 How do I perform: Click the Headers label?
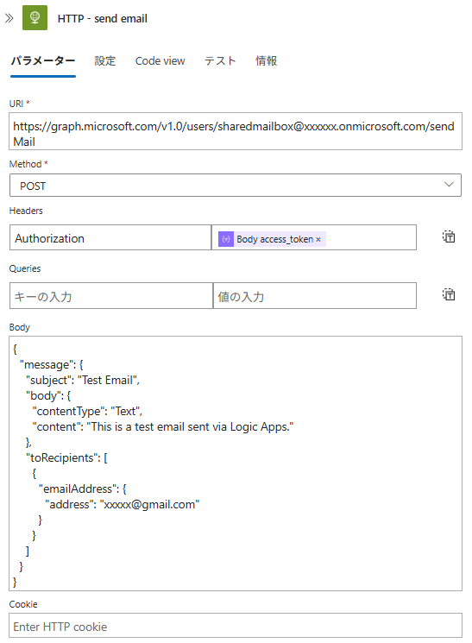click(x=26, y=211)
